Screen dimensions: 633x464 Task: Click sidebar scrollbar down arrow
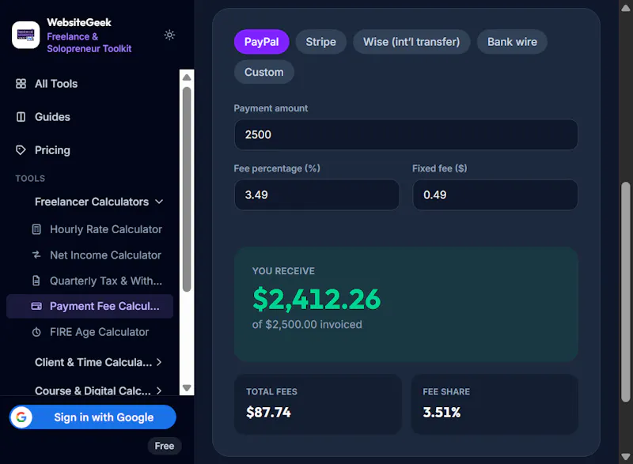[x=187, y=388]
